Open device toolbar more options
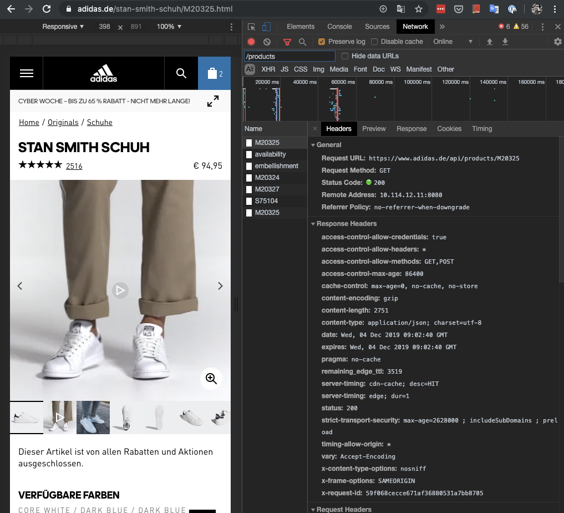 [231, 27]
